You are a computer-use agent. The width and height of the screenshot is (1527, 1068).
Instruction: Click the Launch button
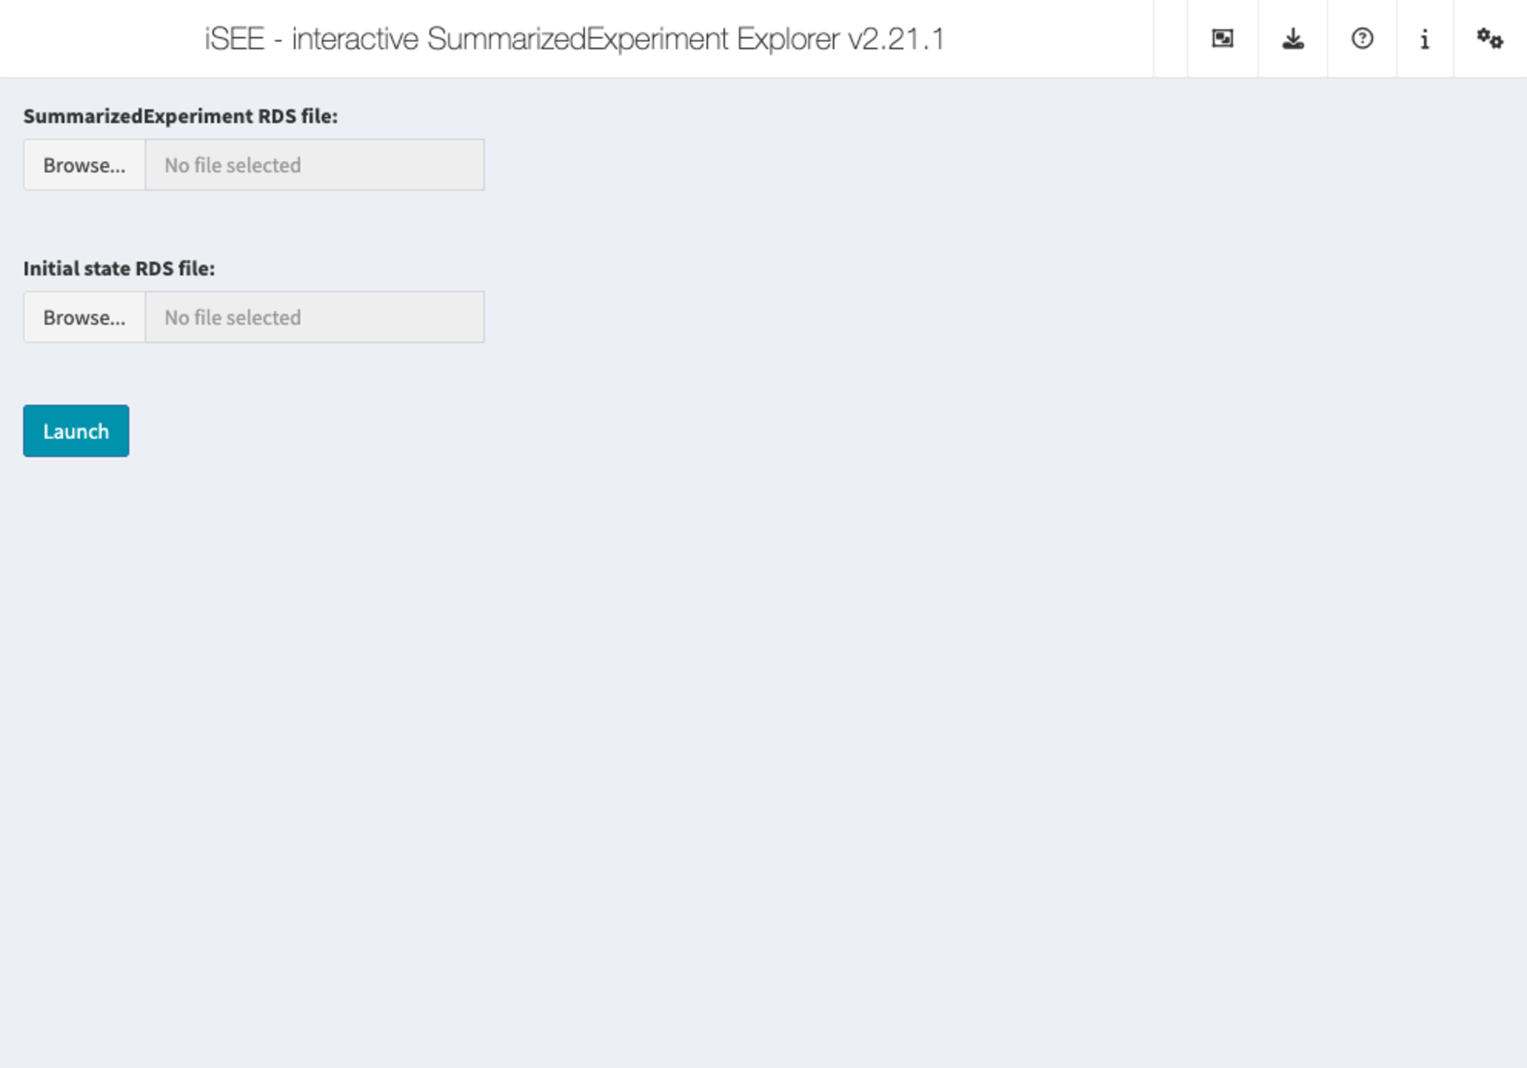[76, 431]
